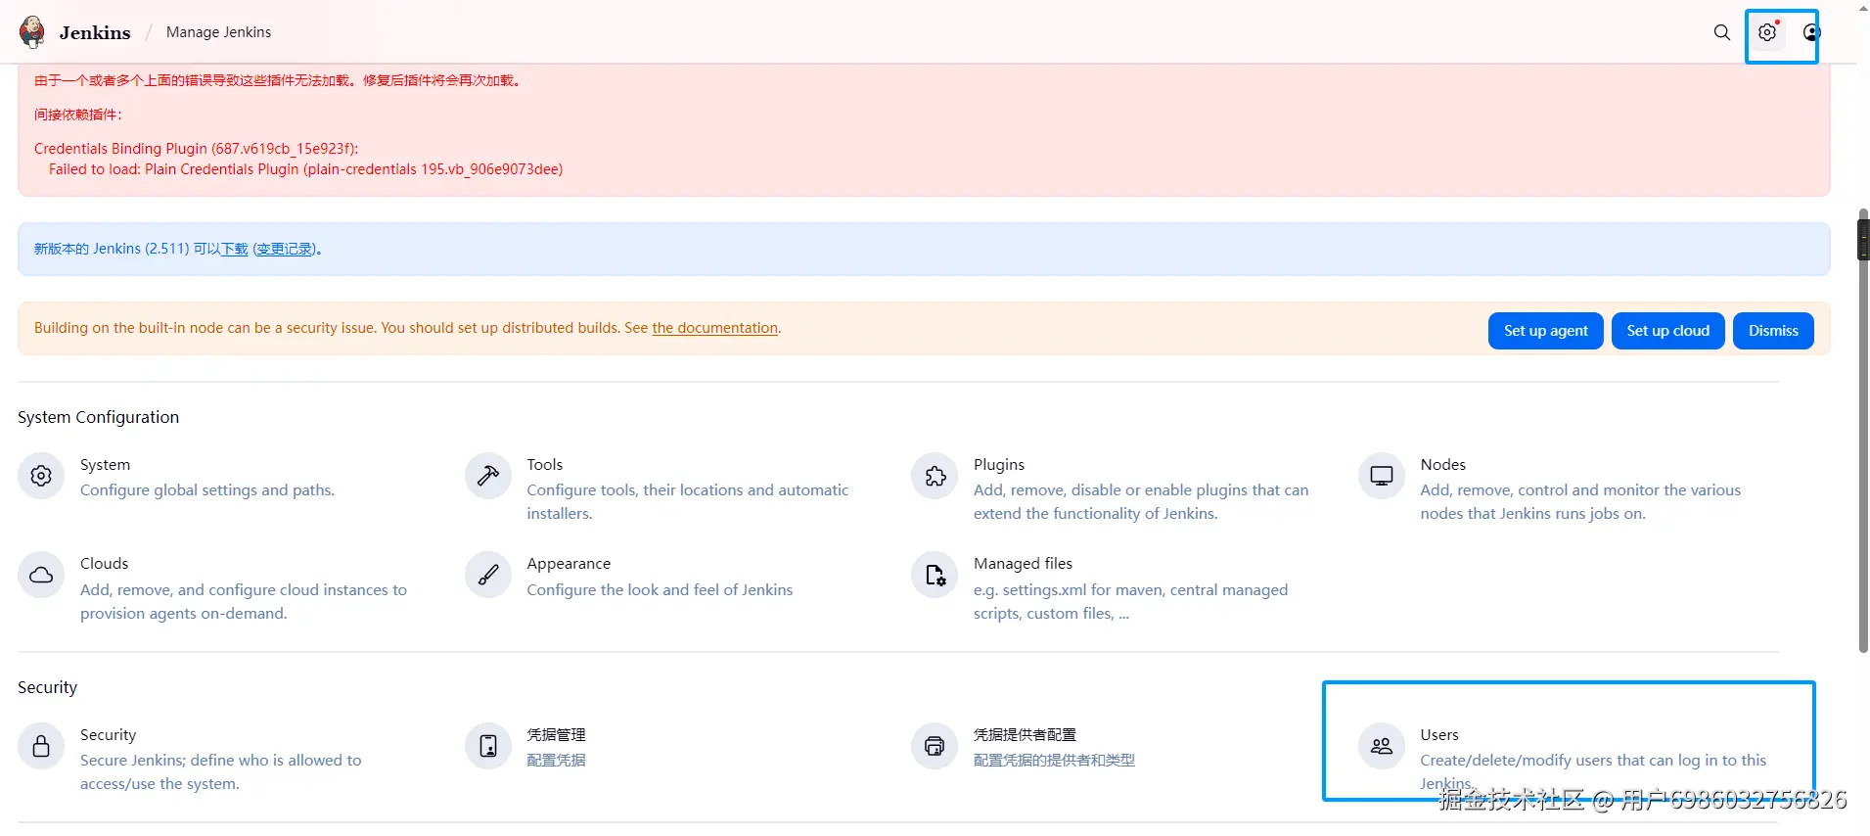
Task: Open the Users people icon
Action: [x=1381, y=746]
